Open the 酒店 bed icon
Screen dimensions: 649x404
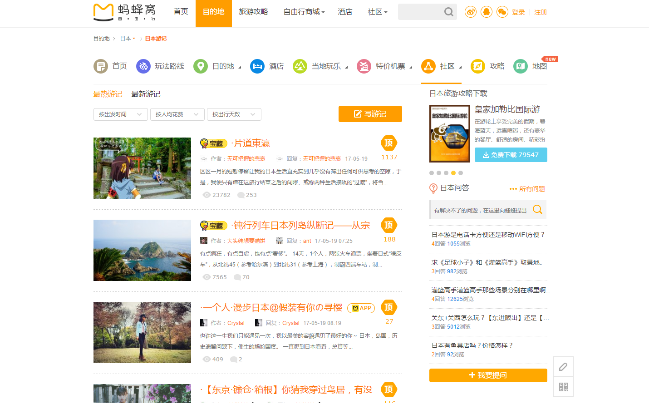(257, 66)
